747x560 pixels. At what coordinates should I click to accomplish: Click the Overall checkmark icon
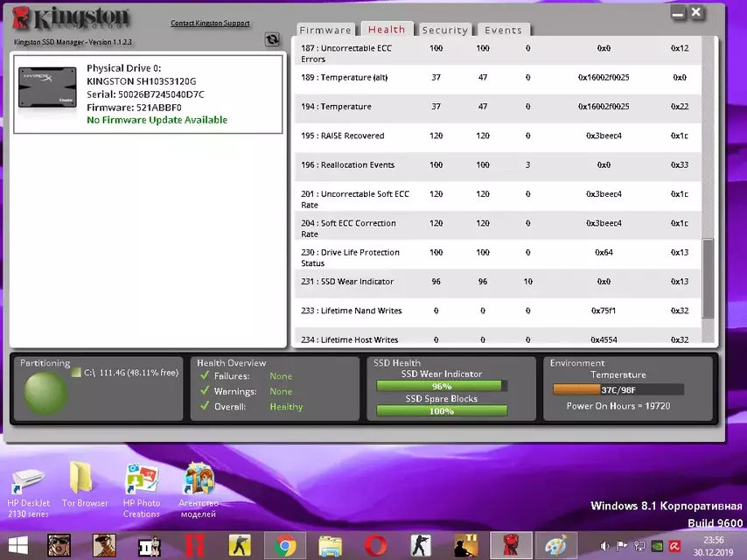pos(205,406)
